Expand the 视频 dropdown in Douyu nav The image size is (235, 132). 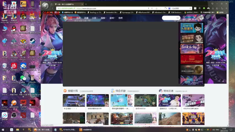pyautogui.click(x=104, y=18)
